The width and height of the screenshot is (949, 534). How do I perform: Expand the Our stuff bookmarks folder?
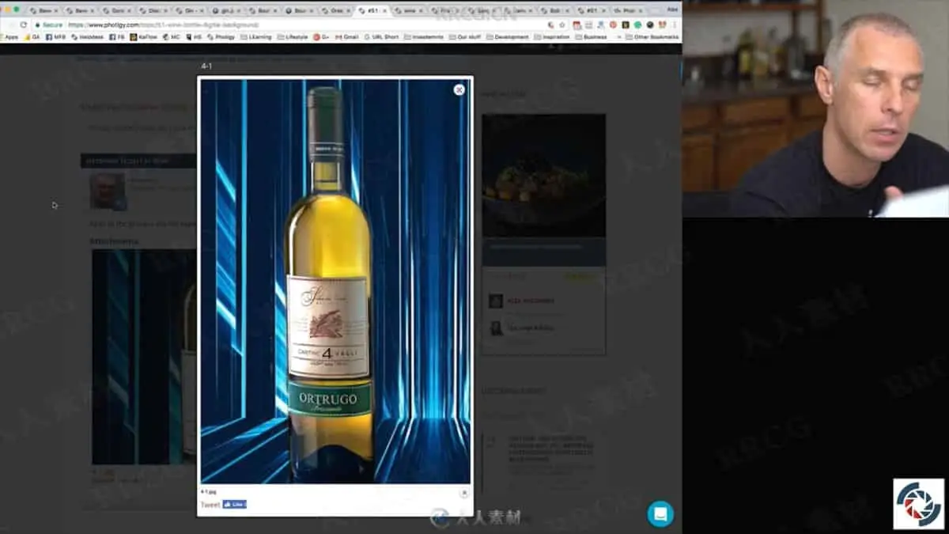(x=466, y=37)
